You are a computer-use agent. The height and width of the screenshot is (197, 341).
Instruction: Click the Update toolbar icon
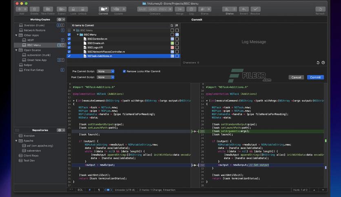119,9
